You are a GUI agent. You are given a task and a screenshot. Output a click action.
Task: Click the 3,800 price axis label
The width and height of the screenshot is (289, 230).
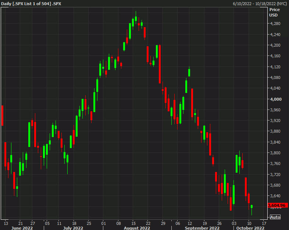pos(275,152)
